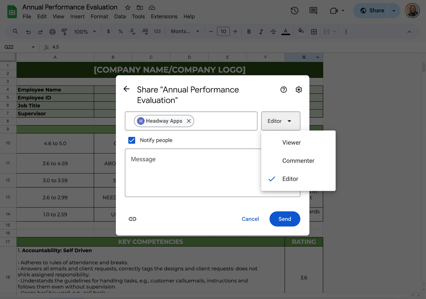Open the video call options arrow
This screenshot has width=426, height=299.
[x=343, y=11]
